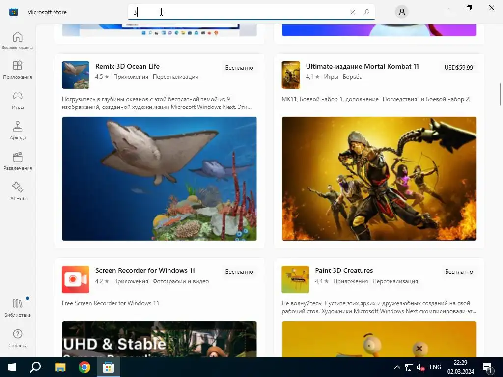The image size is (503, 377).
Task: Open user account profile icon
Action: coord(402,12)
